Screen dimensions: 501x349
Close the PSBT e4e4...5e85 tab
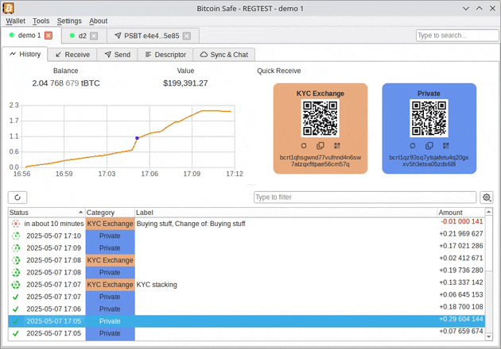pyautogui.click(x=187, y=36)
